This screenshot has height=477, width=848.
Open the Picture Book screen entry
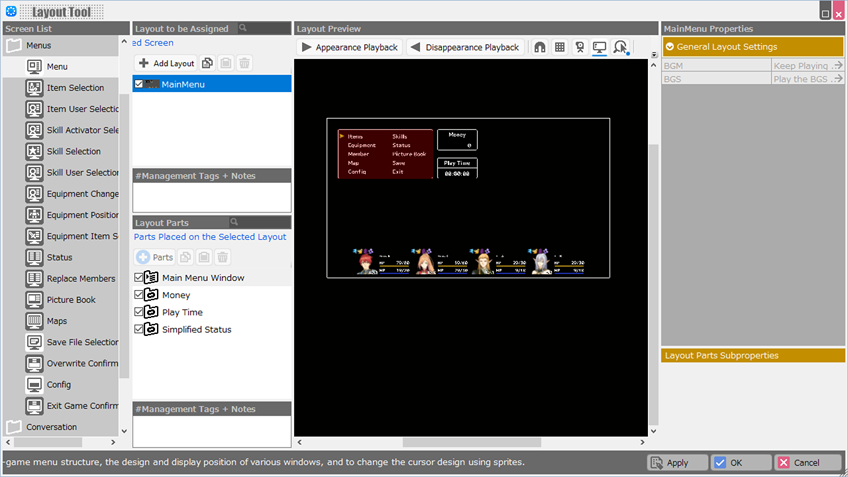(71, 299)
